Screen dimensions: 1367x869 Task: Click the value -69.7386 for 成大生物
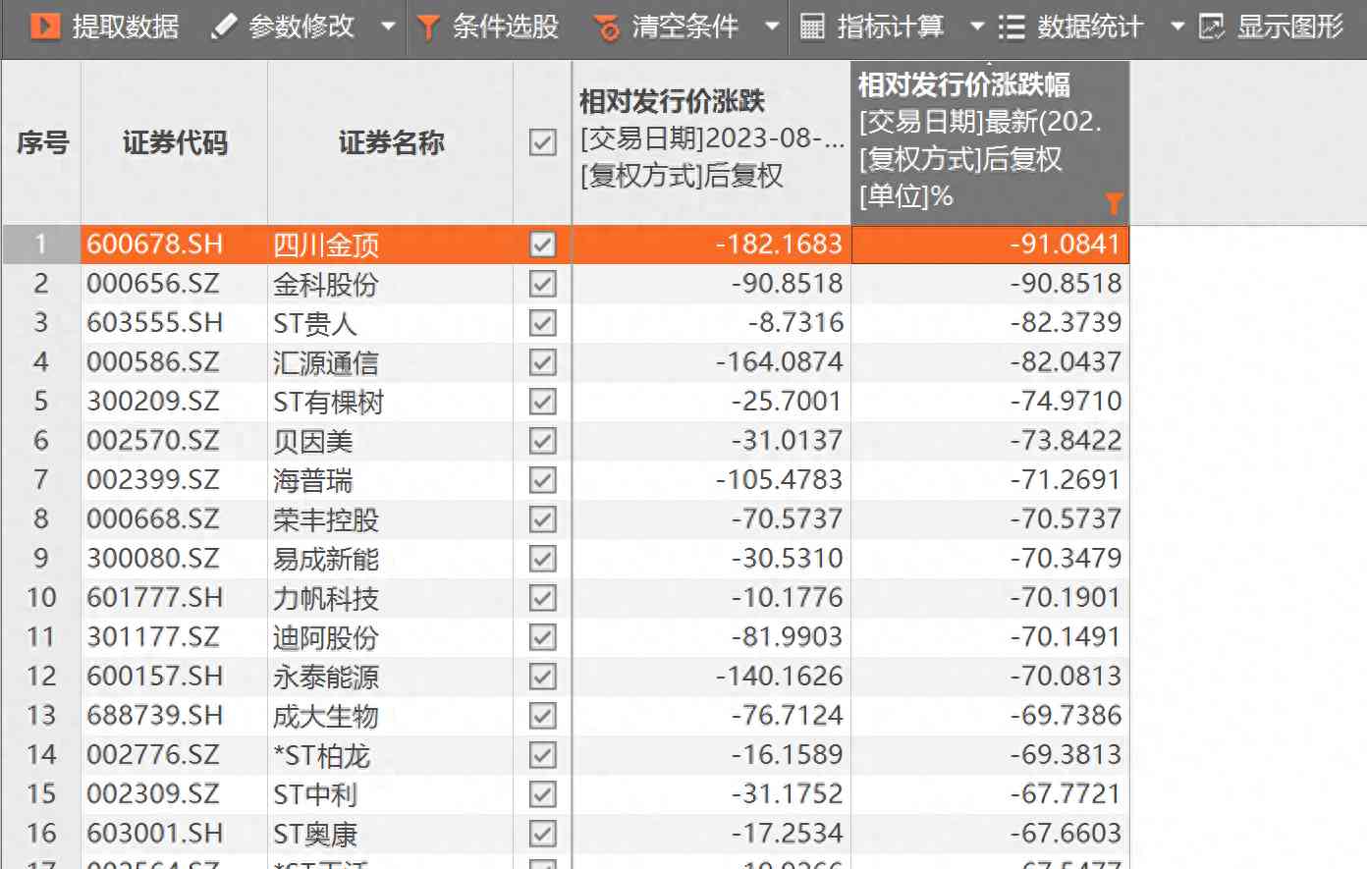tap(1066, 716)
